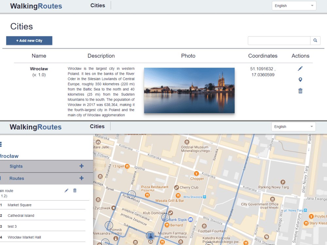Viewport: 327px width, 245px height.
Task: Open the lower English language dropdown
Action: pos(293,127)
